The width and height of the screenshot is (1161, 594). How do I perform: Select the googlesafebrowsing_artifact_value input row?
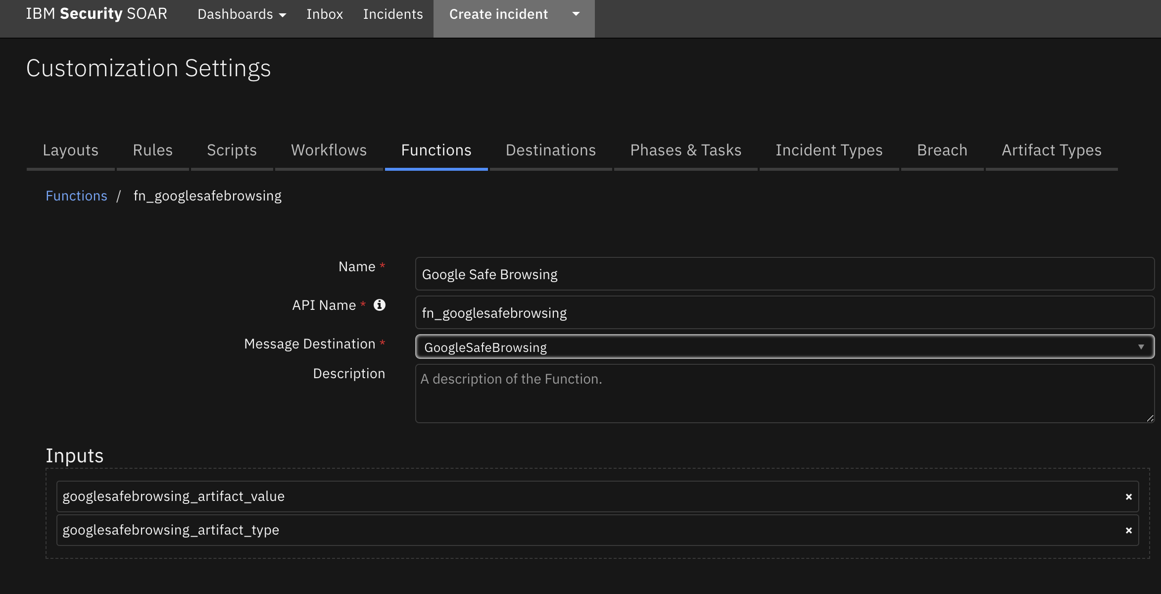click(x=598, y=496)
